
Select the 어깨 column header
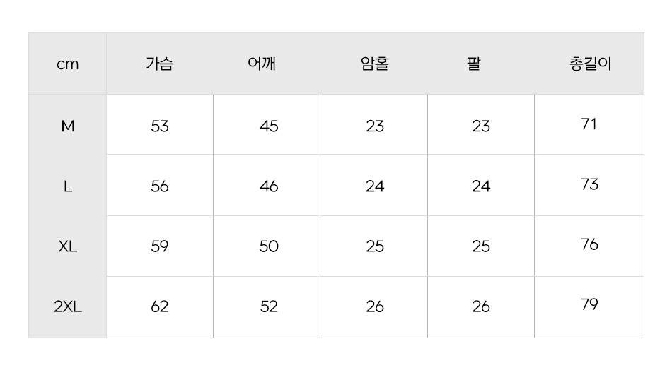tap(262, 64)
